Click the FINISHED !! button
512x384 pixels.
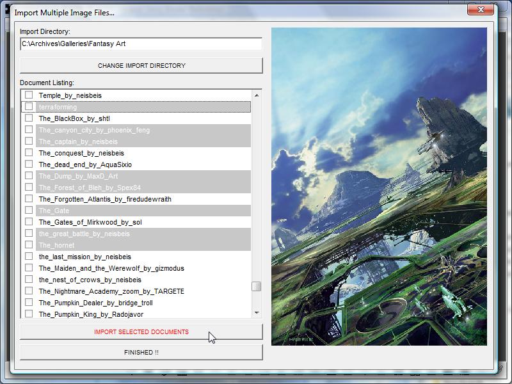141,352
